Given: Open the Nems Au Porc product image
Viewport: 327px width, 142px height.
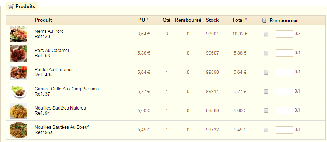Looking at the screenshot, I should click(x=18, y=34).
